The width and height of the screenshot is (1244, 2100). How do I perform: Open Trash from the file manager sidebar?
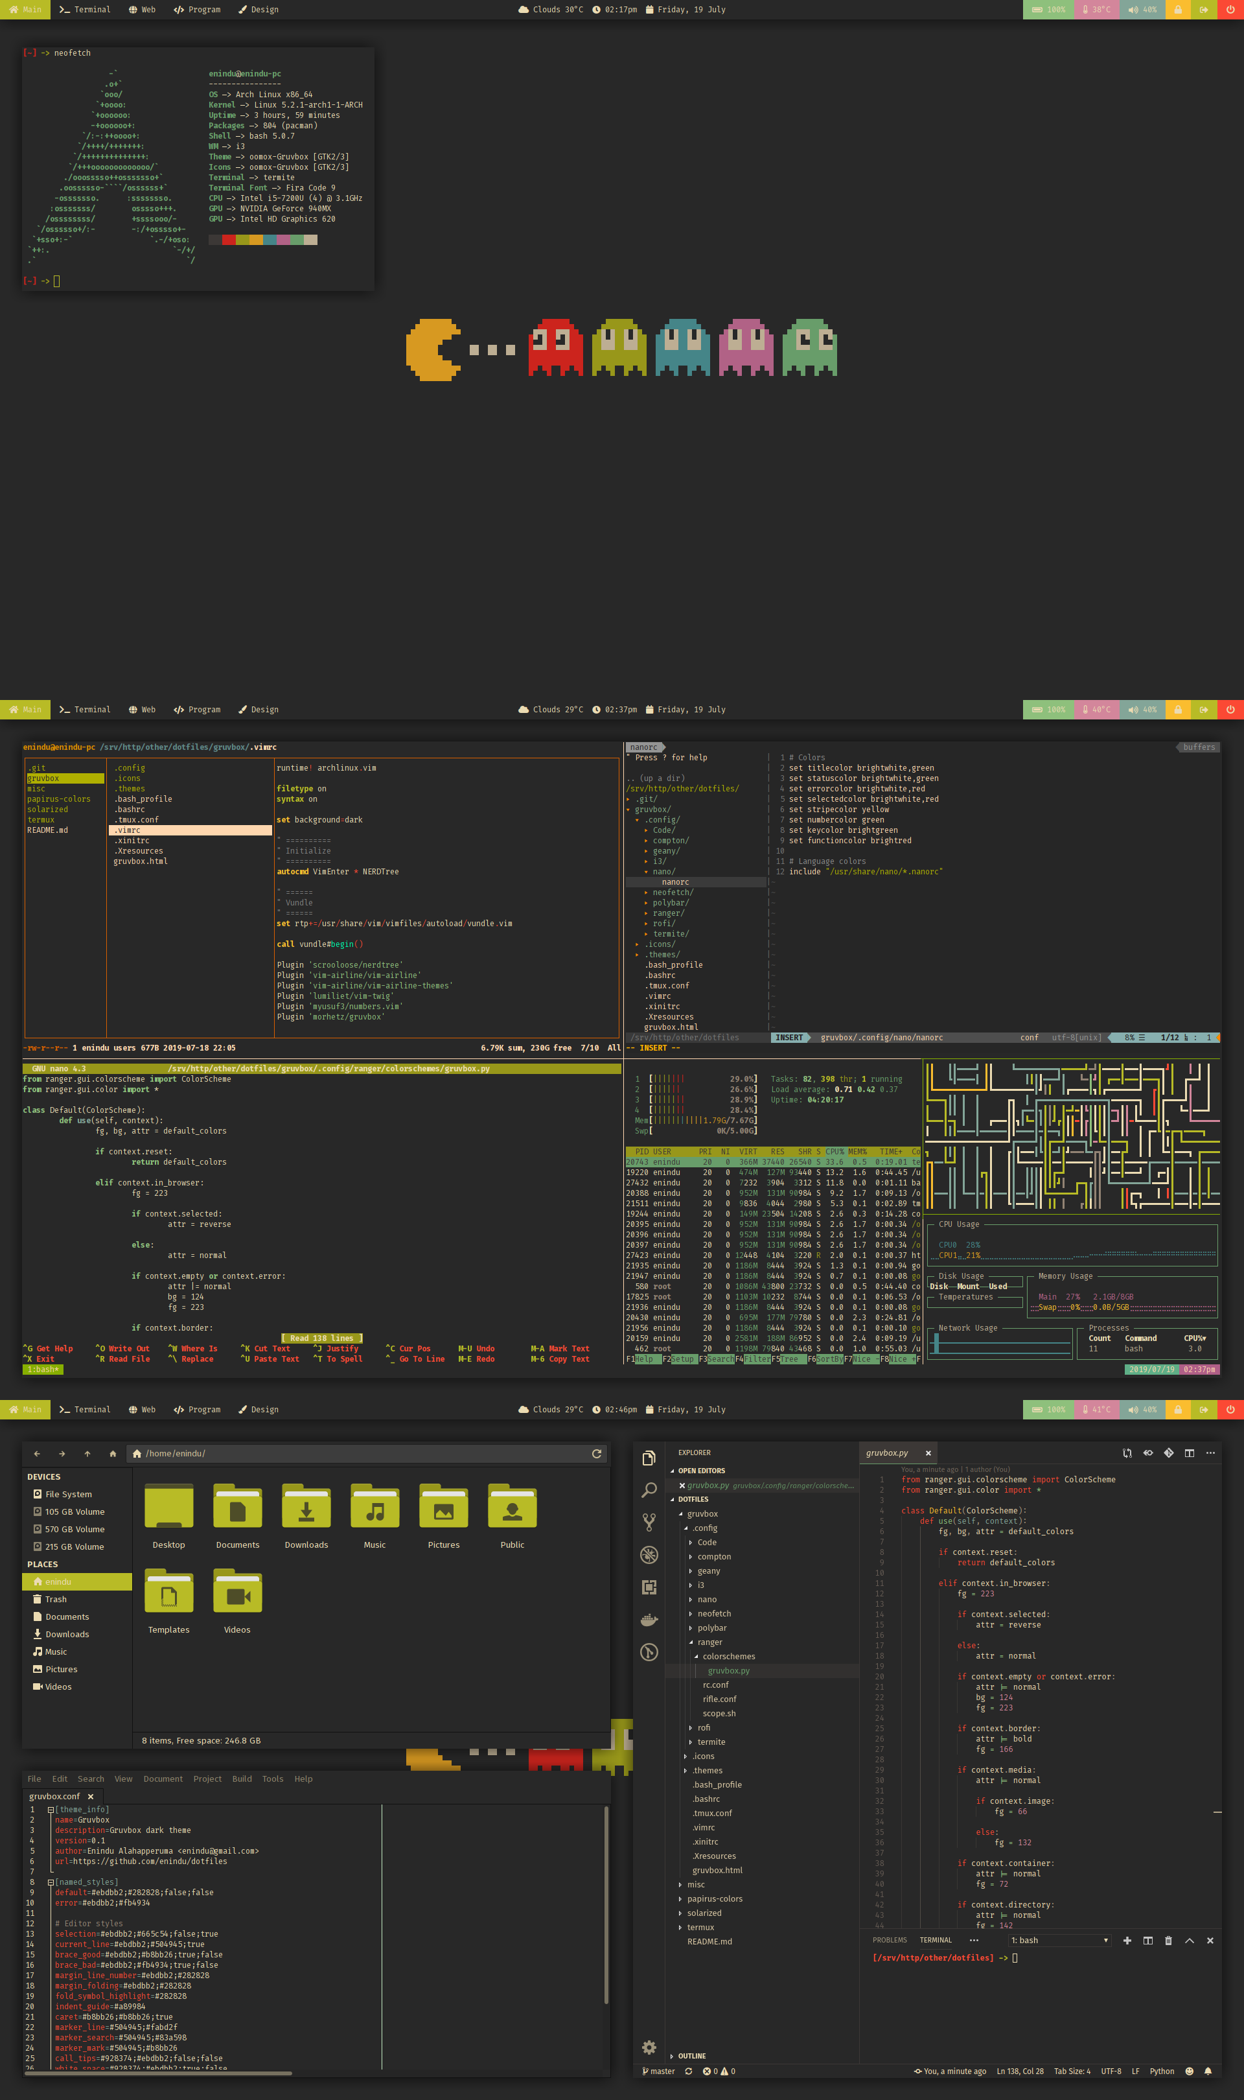pos(55,1599)
